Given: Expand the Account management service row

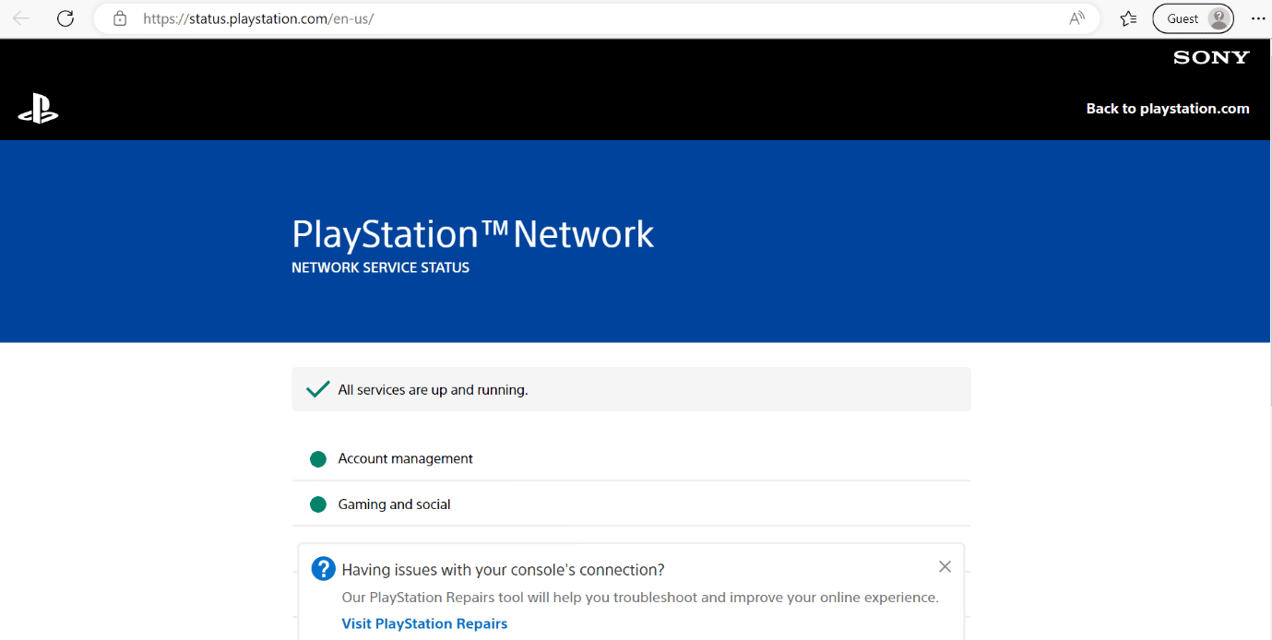Looking at the screenshot, I should (631, 458).
